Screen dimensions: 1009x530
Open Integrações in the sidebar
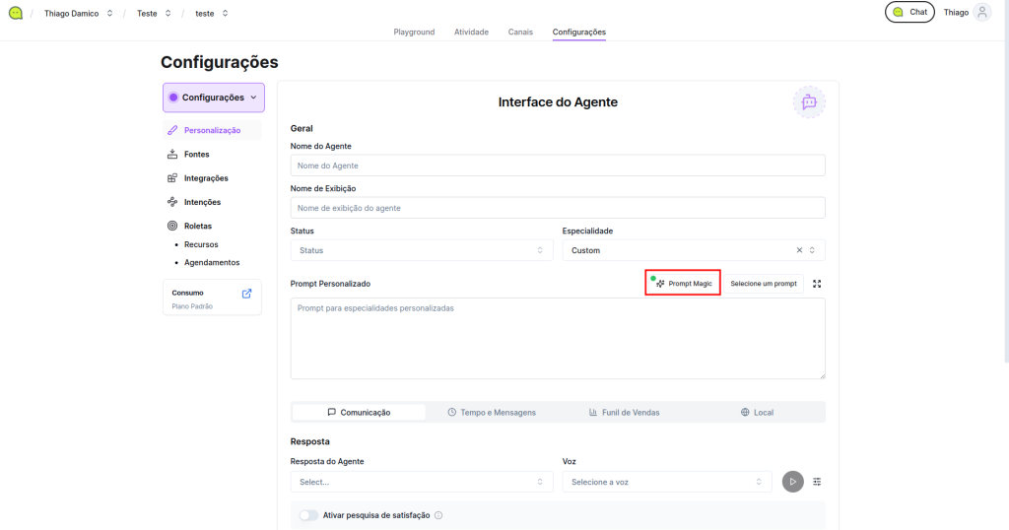coord(205,178)
